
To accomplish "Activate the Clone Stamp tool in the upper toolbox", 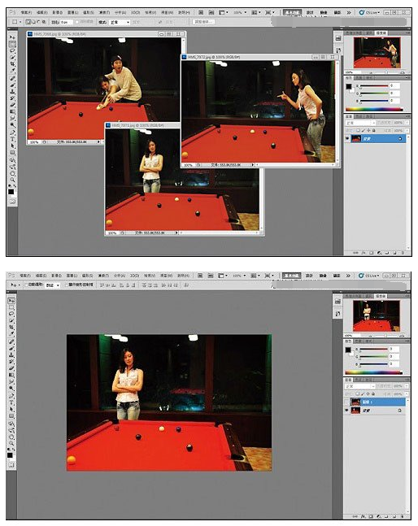I will pyautogui.click(x=12, y=91).
